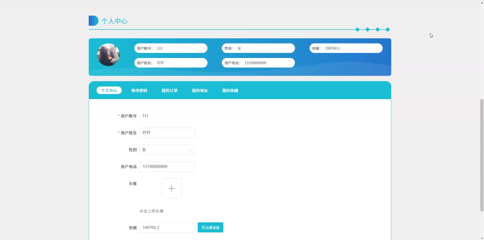Click the 余额 pill in the banner
This screenshot has width=484, height=240.
(x=346, y=48)
